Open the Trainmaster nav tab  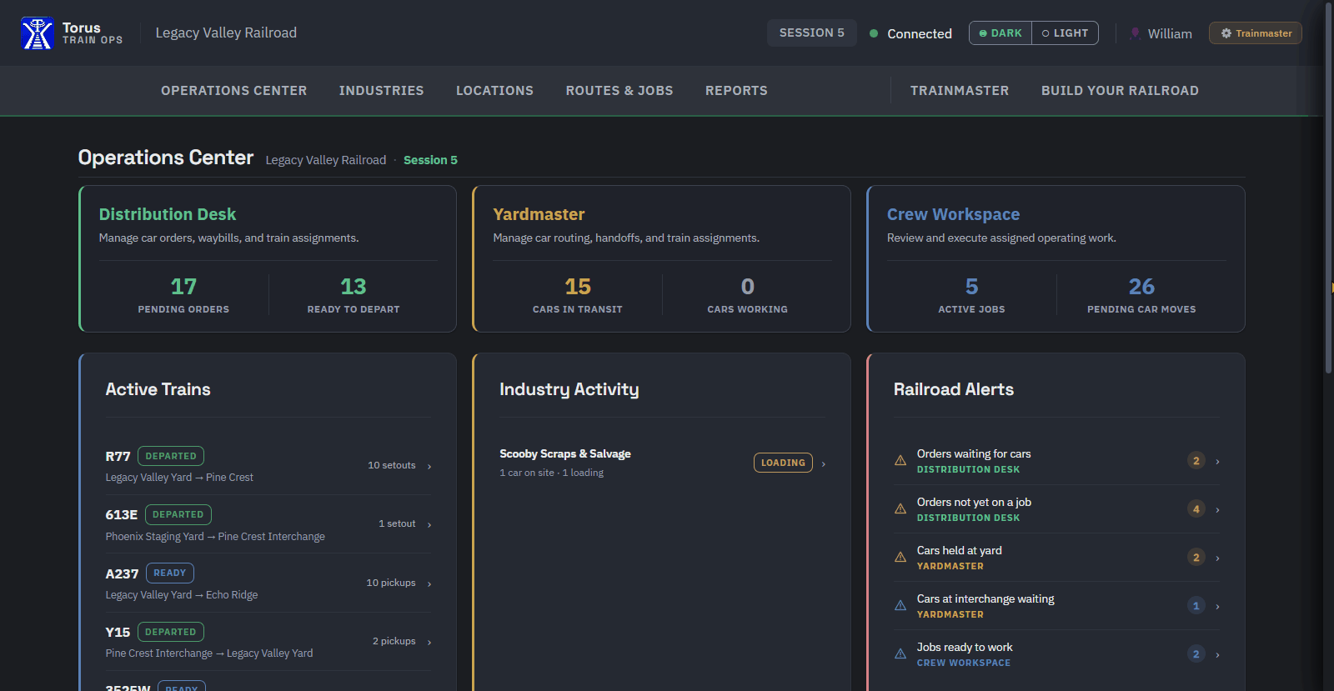tap(960, 91)
